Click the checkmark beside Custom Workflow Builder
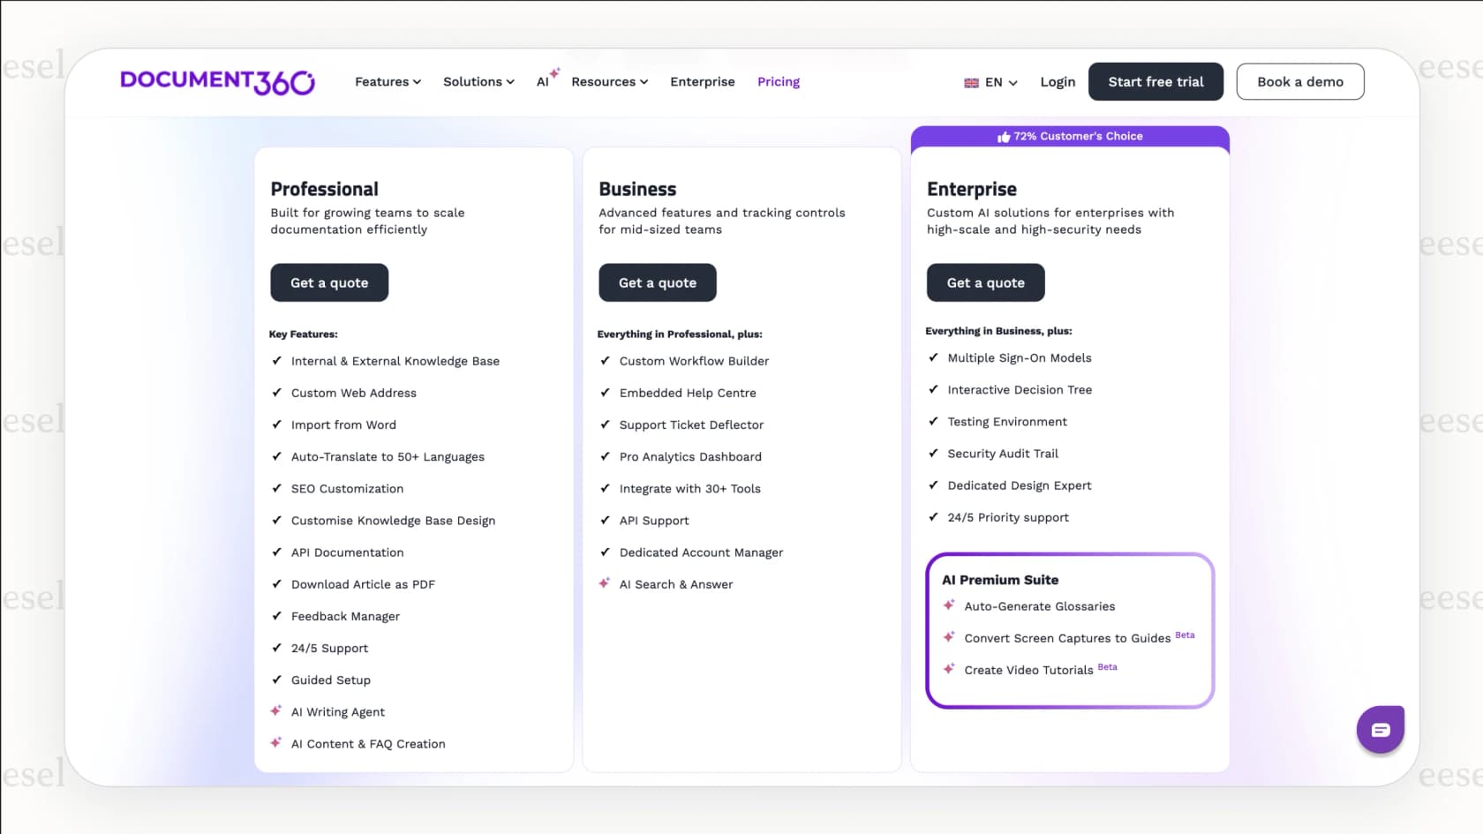The image size is (1483, 834). click(605, 360)
